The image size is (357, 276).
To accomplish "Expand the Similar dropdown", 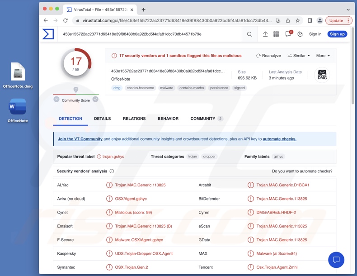I will click(x=299, y=56).
